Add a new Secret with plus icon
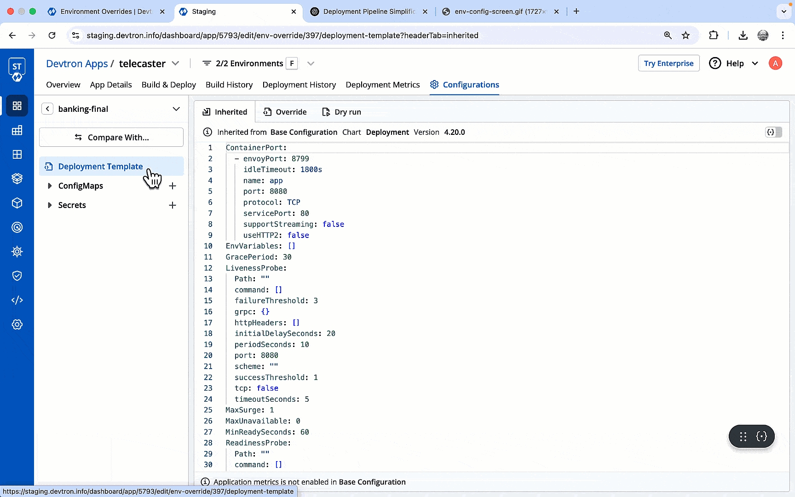Screen dimensions: 795x497 pyautogui.click(x=173, y=205)
